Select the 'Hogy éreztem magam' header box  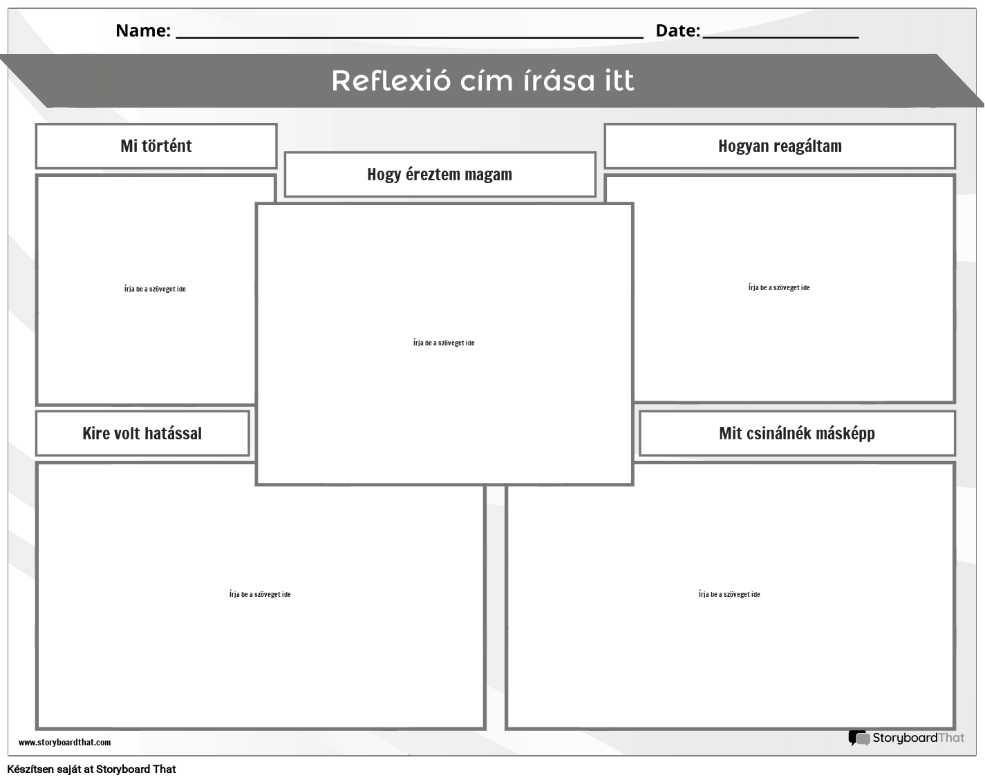click(440, 175)
